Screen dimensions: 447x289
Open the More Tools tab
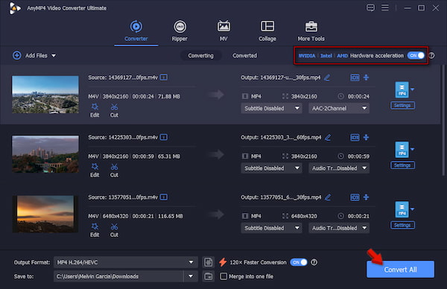pyautogui.click(x=311, y=31)
